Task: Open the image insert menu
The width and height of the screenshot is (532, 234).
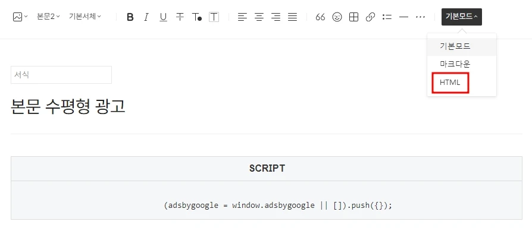Action: [20, 17]
